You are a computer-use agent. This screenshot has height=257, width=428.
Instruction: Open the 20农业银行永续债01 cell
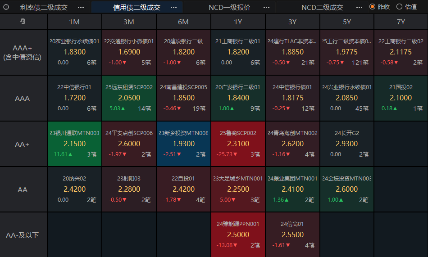[x=74, y=52]
